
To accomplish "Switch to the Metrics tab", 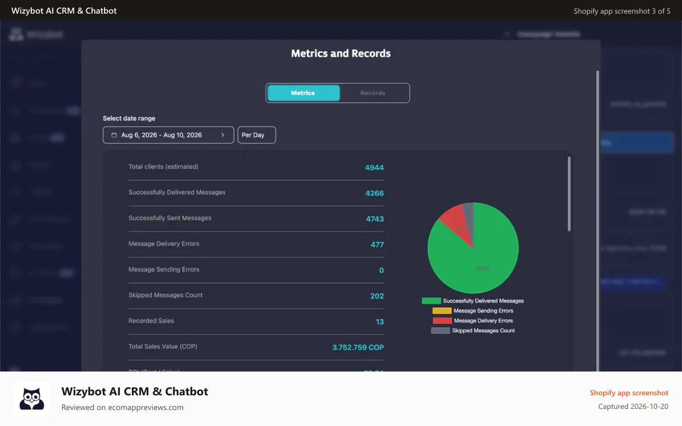I will point(303,93).
